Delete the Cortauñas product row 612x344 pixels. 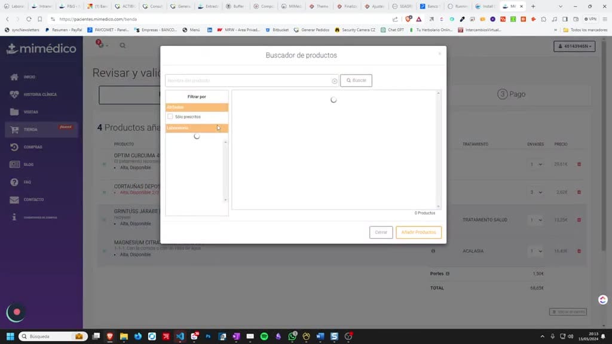click(x=579, y=192)
